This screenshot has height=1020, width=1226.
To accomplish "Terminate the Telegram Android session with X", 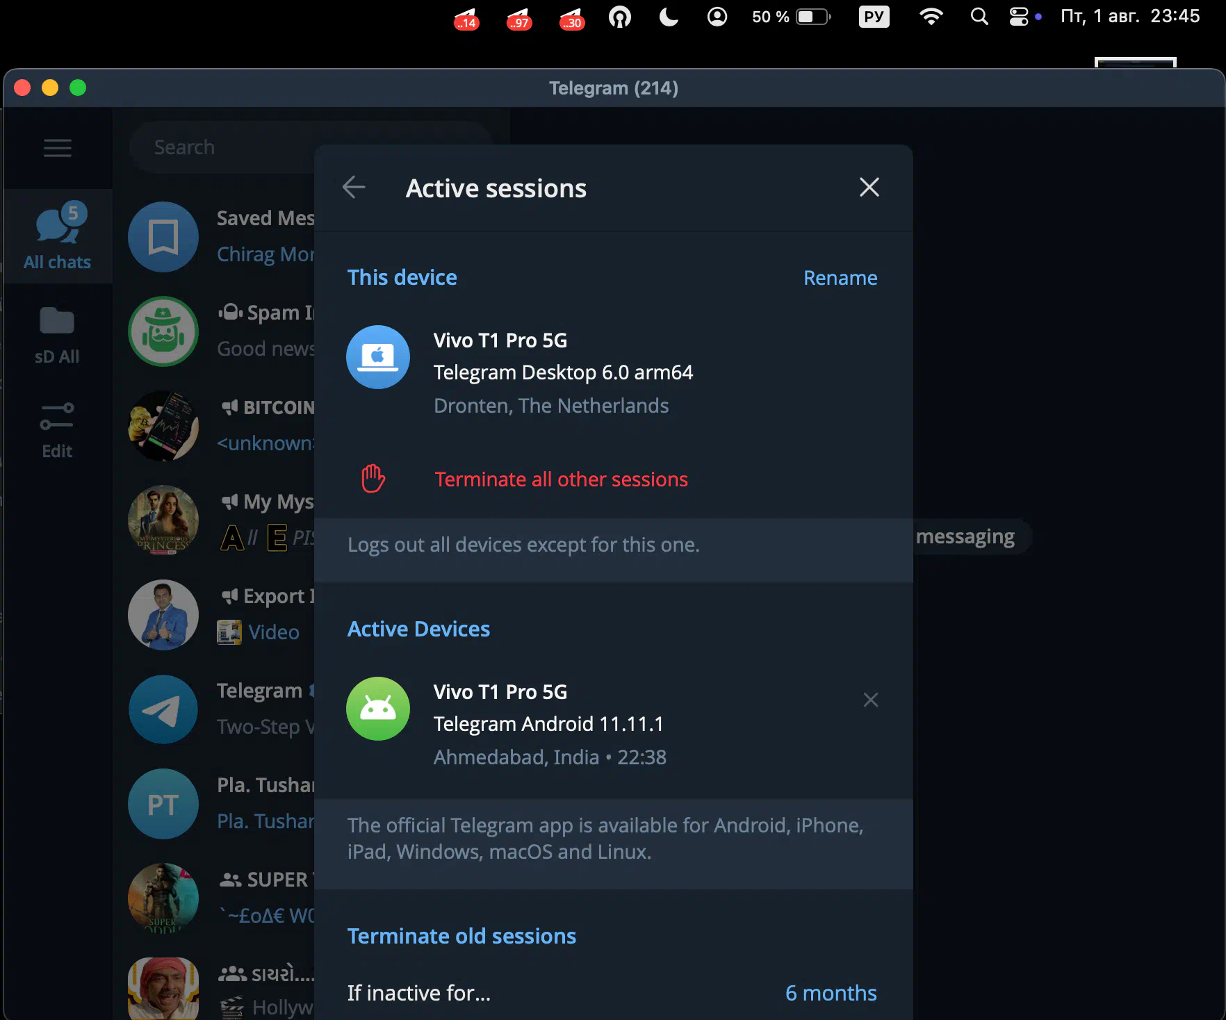I will pos(870,700).
